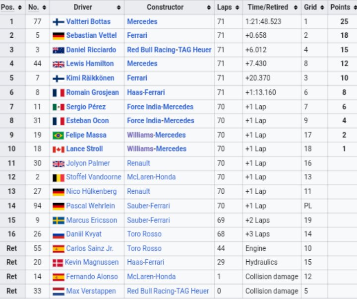Click Dutch flag beside Max Verstappen

(x=59, y=291)
